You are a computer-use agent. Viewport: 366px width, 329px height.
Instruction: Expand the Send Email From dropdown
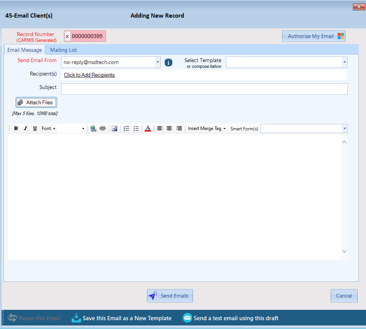tap(158, 62)
